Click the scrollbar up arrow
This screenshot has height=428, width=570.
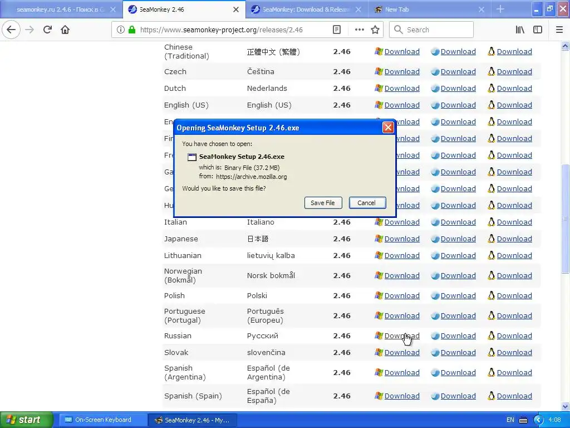[x=565, y=46]
